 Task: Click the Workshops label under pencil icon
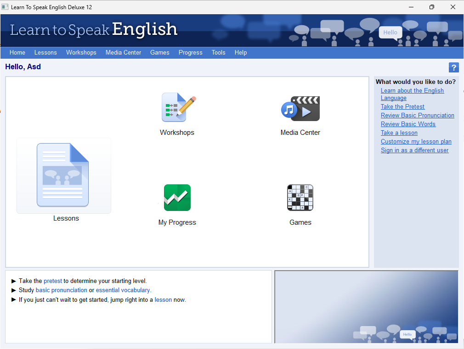click(177, 133)
